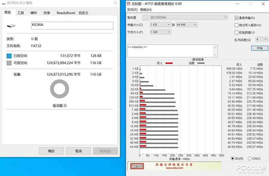
Task: Switch to the ReadyBoost tab
Action: 66,13
